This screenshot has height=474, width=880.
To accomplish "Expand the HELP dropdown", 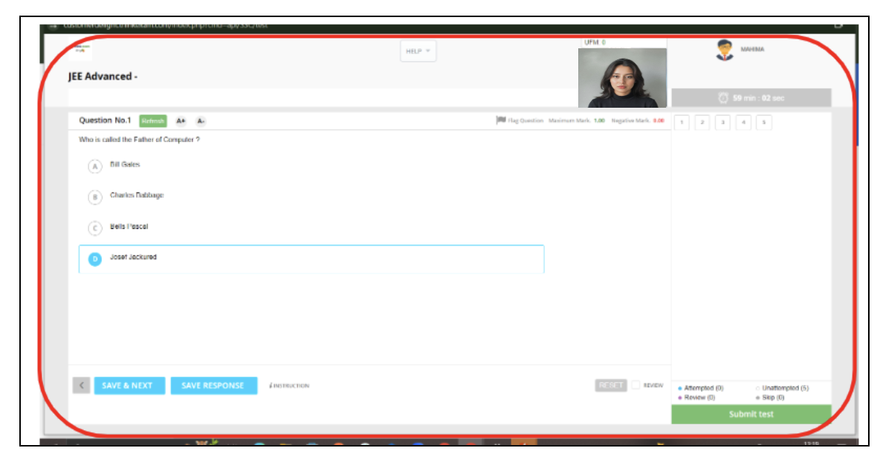I will (418, 51).
